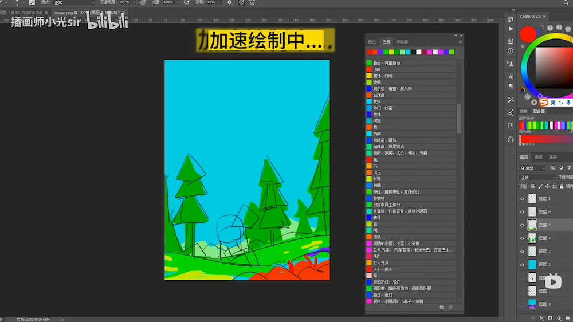
Task: Toggle visibility of layer 图层 6
Action: (x=521, y=238)
